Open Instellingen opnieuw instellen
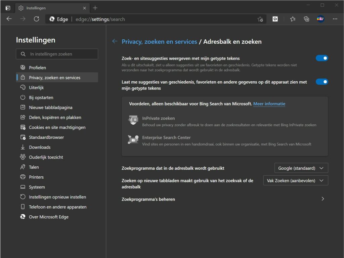Image resolution: width=344 pixels, height=258 pixels. point(57,197)
